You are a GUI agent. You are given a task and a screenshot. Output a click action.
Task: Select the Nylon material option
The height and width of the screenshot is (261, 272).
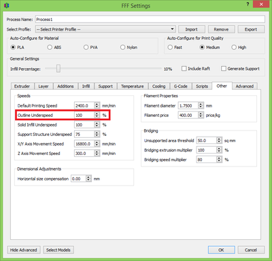pos(129,48)
